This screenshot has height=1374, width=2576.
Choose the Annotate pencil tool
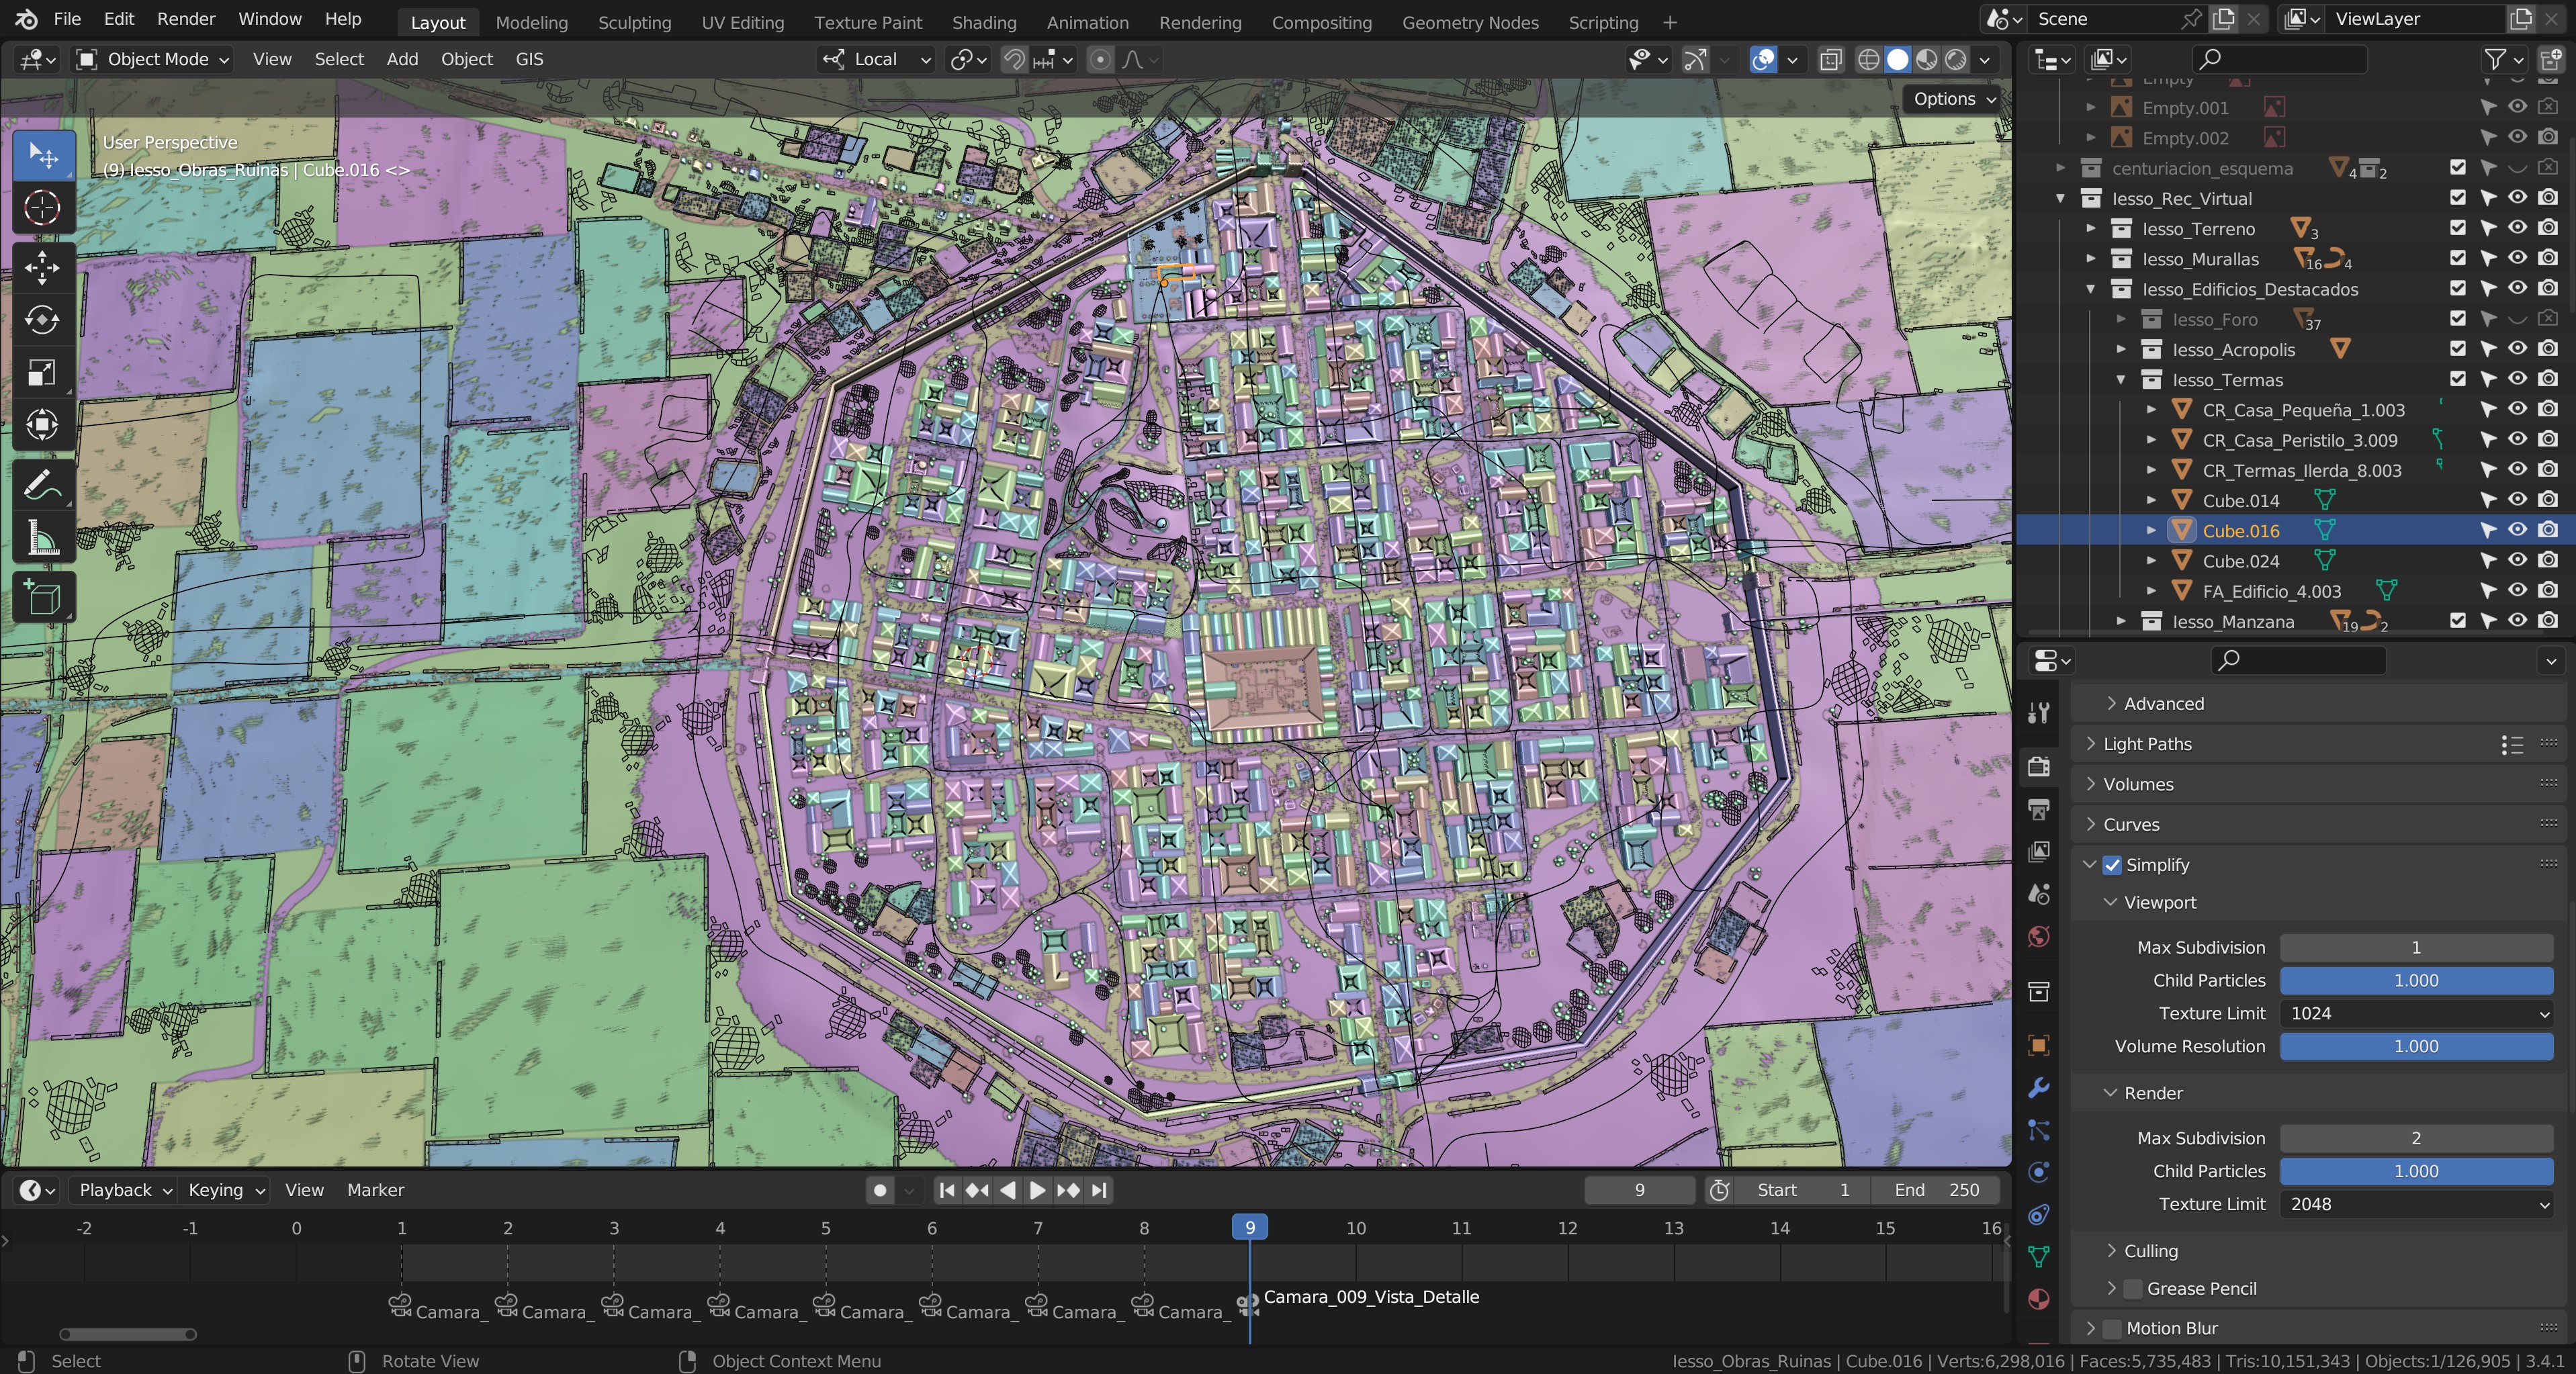point(42,486)
